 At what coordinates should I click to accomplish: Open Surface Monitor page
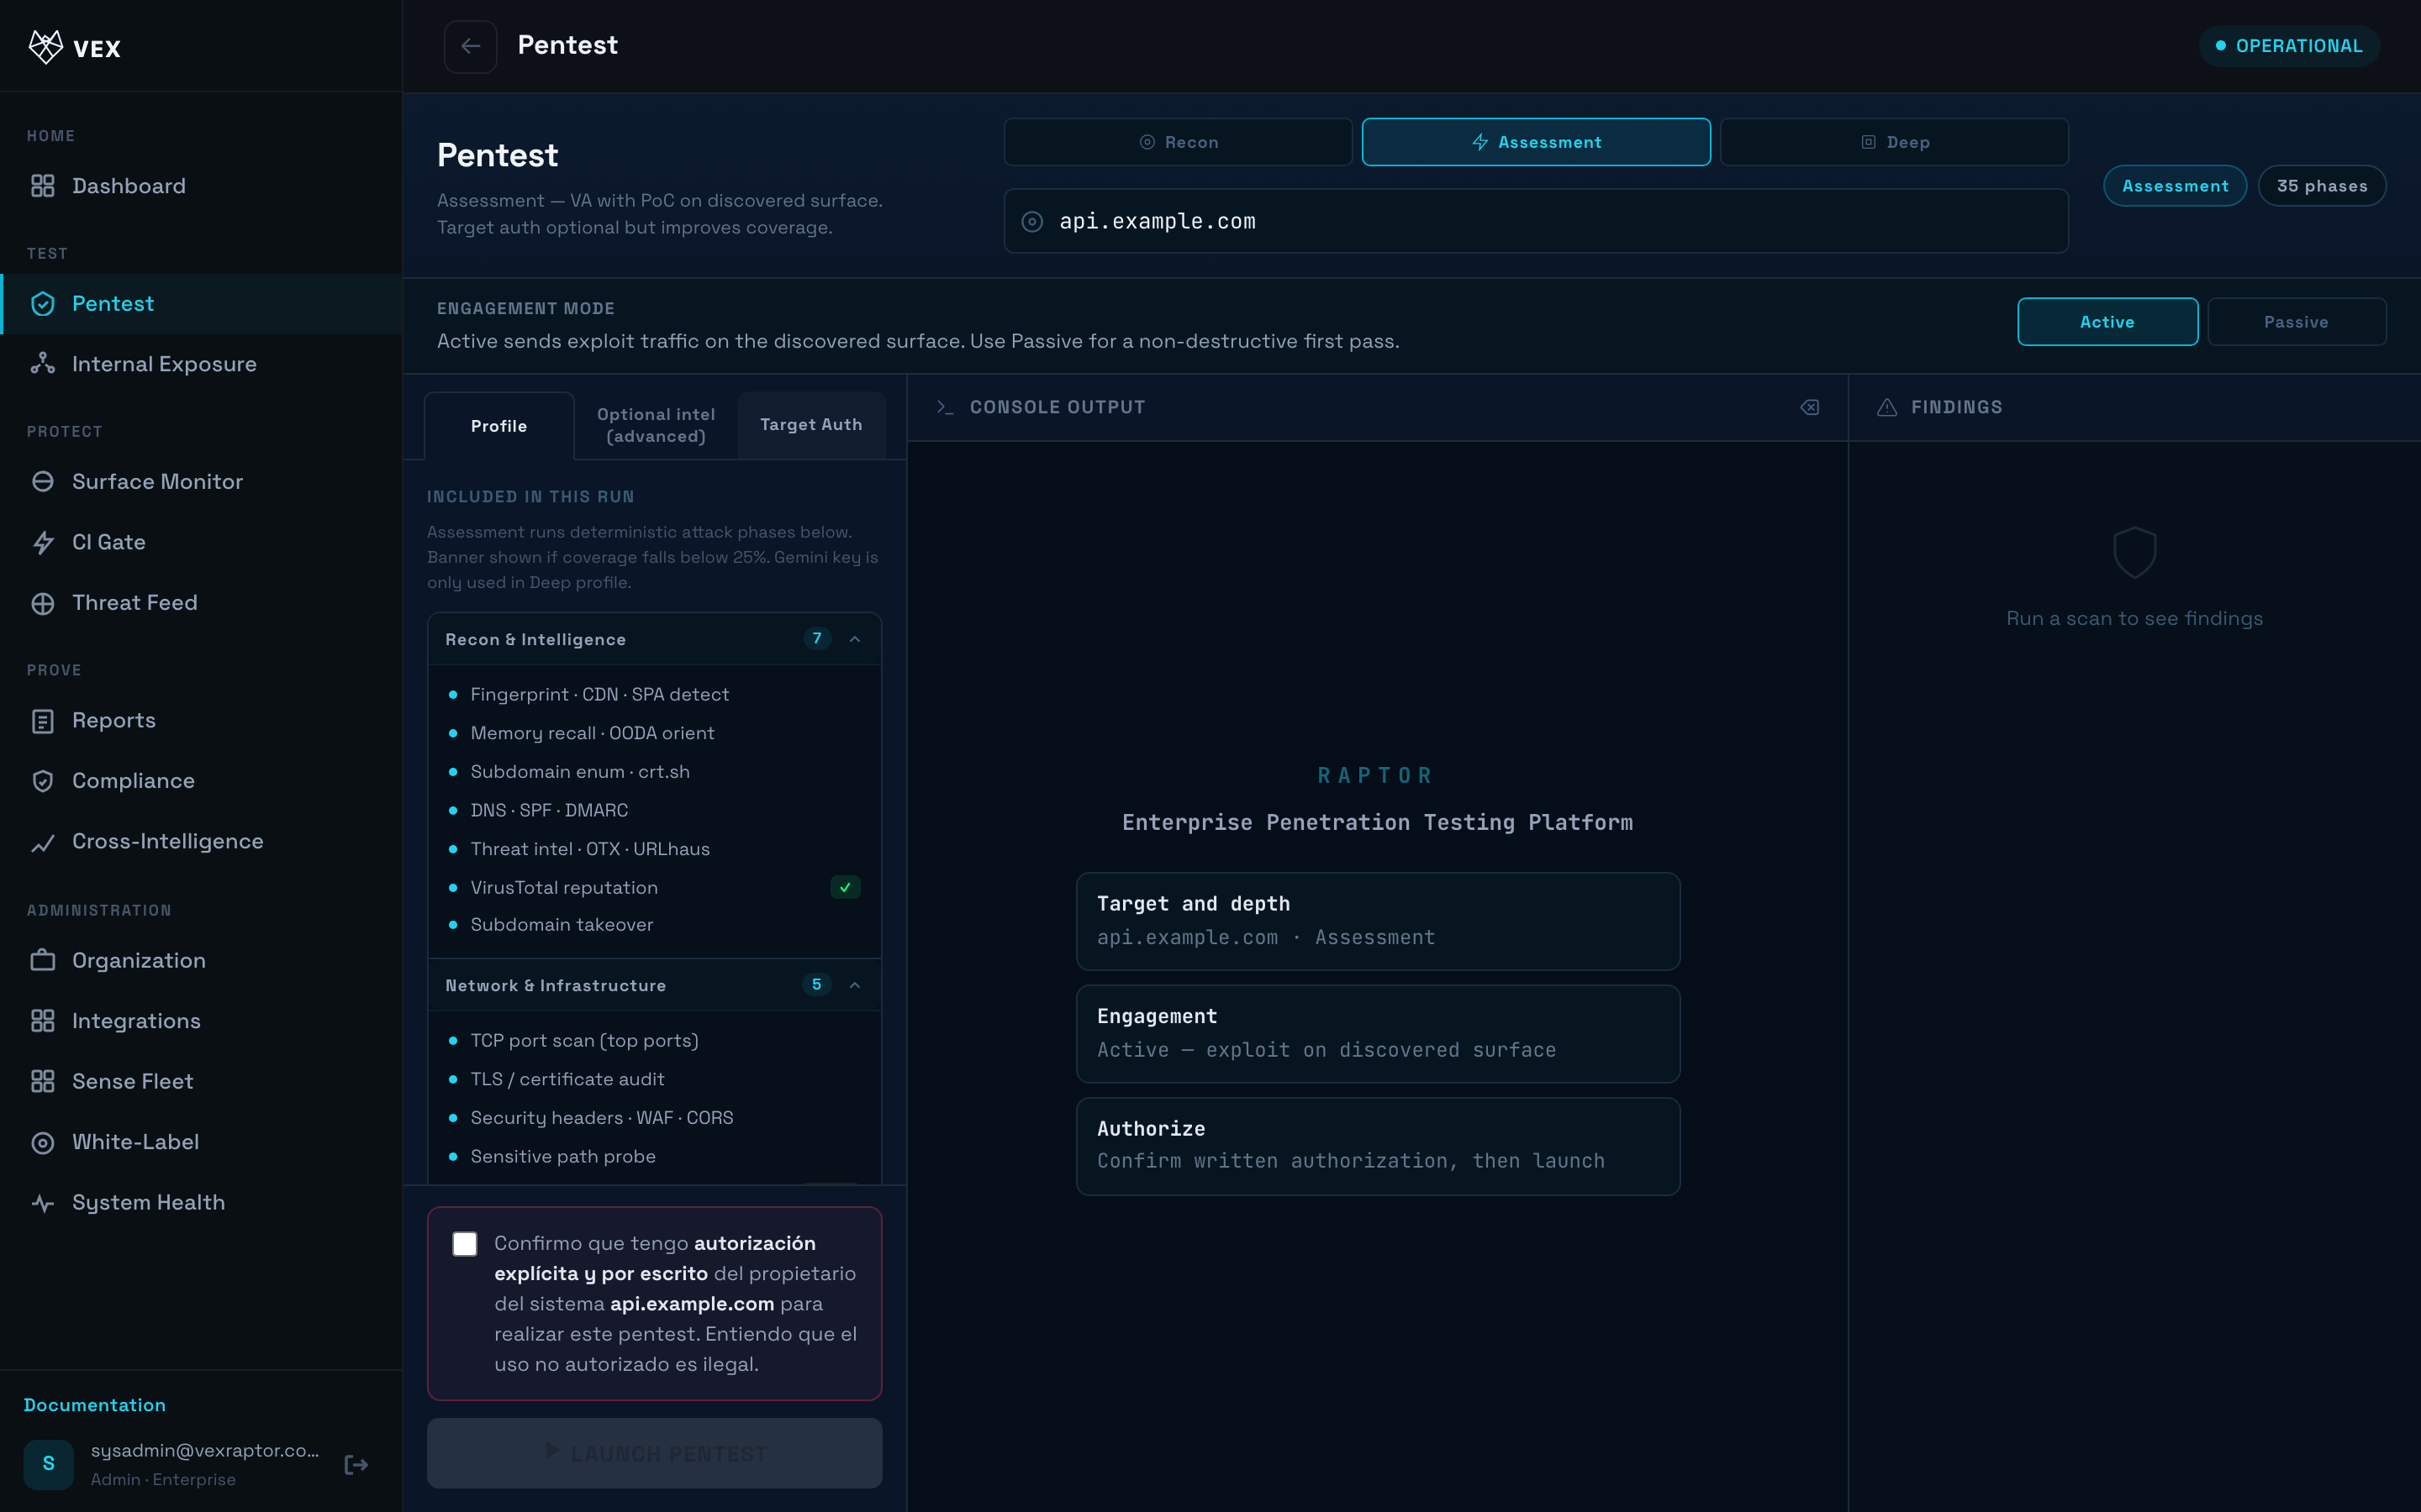pyautogui.click(x=201, y=482)
